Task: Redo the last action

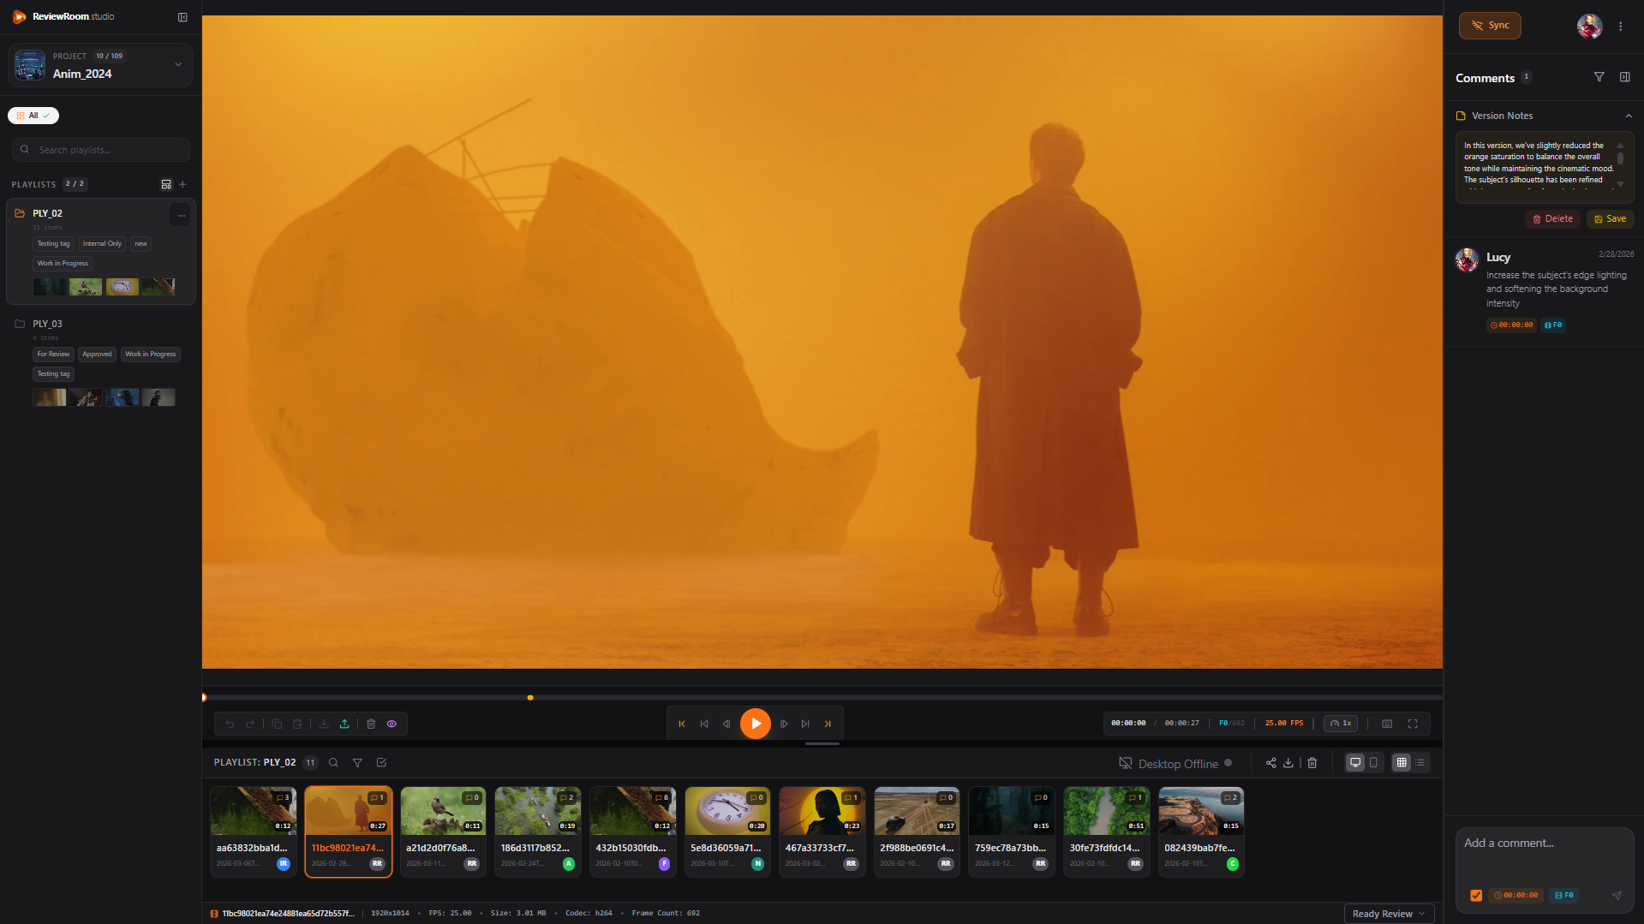Action: coord(250,724)
